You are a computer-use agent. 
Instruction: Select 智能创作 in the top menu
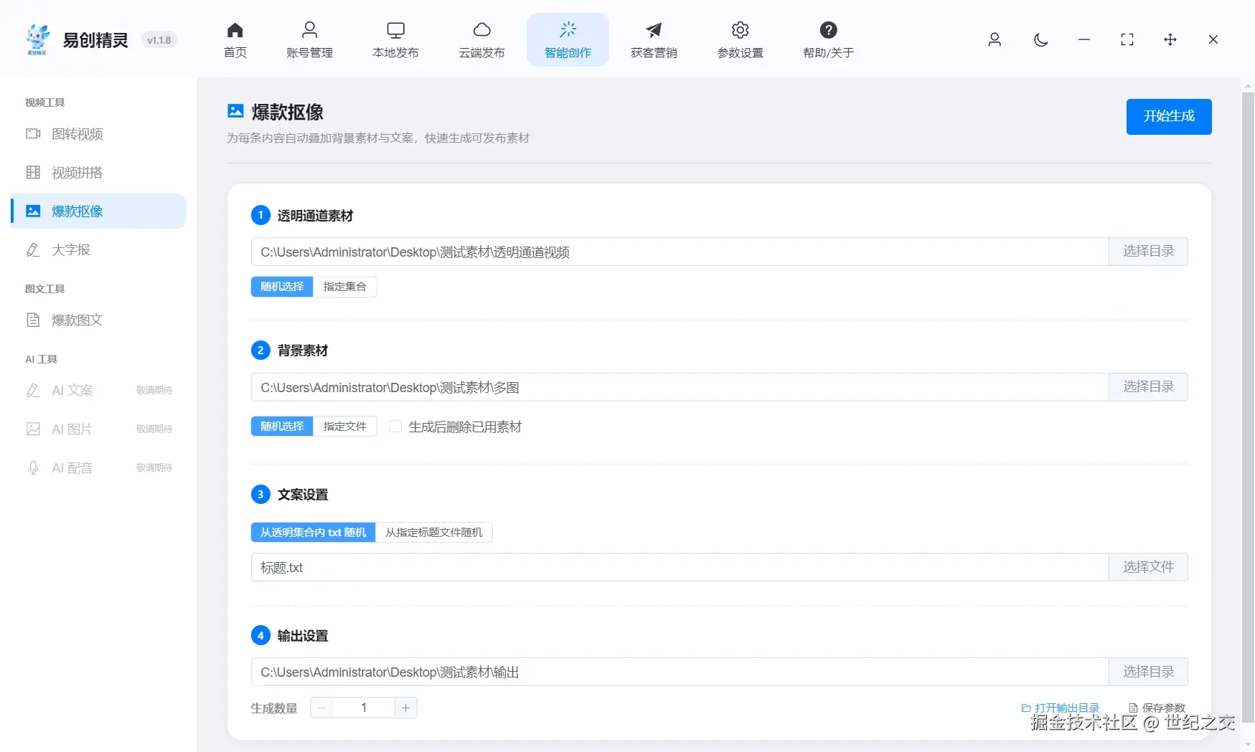[x=567, y=39]
